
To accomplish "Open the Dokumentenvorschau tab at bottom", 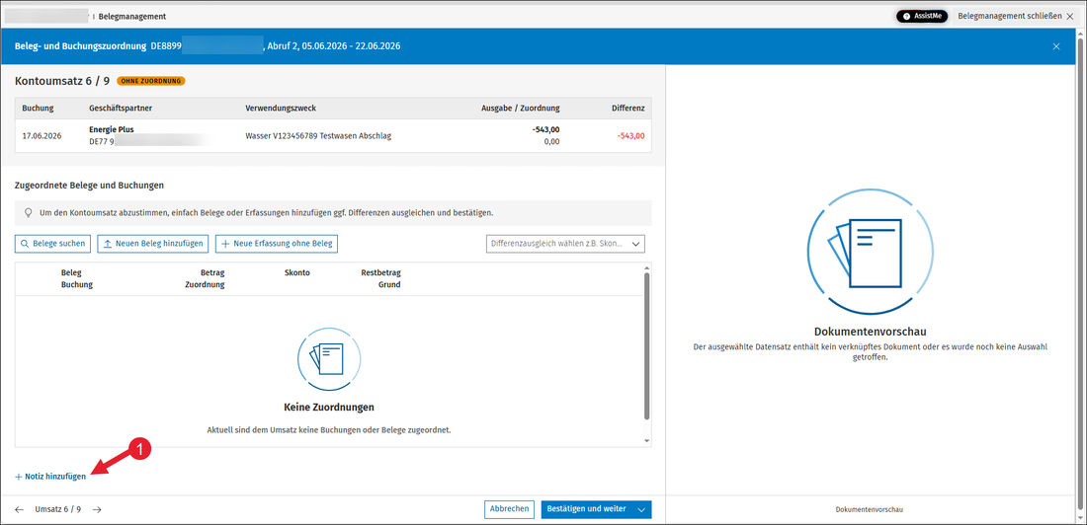I will click(870, 510).
